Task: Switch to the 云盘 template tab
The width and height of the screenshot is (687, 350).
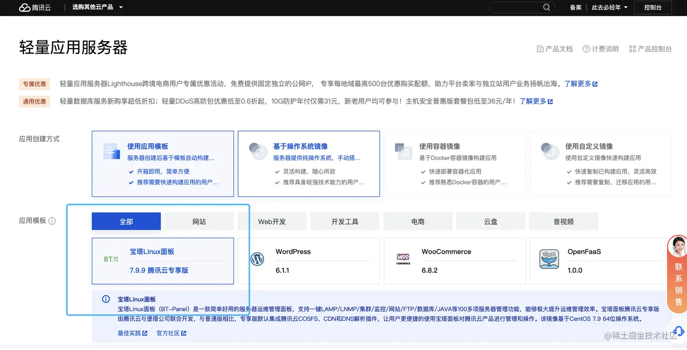Action: pyautogui.click(x=491, y=221)
